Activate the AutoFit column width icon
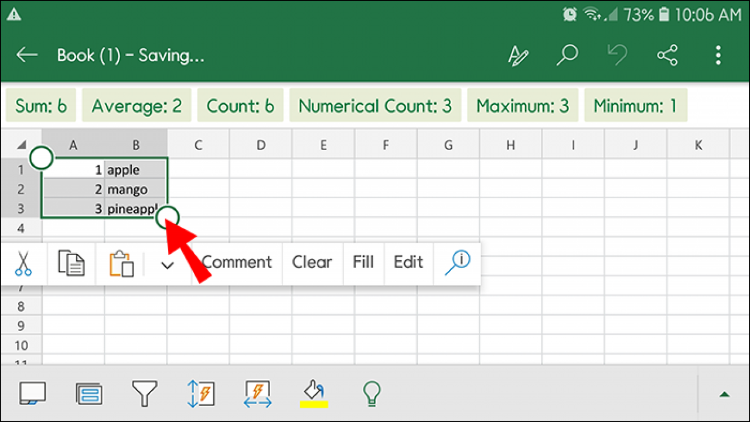The image size is (750, 422). pos(257,393)
